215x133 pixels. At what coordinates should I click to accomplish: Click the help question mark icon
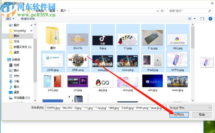[x=210, y=19]
